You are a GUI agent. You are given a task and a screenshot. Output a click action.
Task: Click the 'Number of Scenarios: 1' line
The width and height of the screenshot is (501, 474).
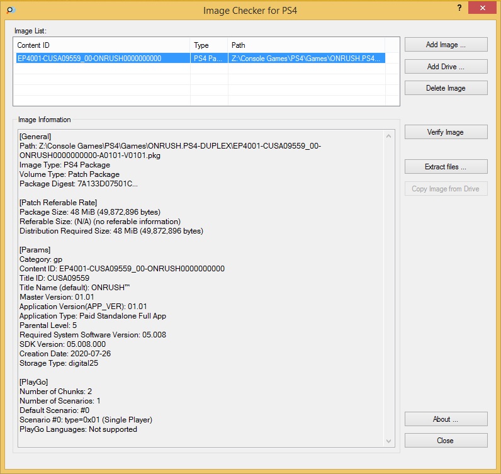coord(60,401)
